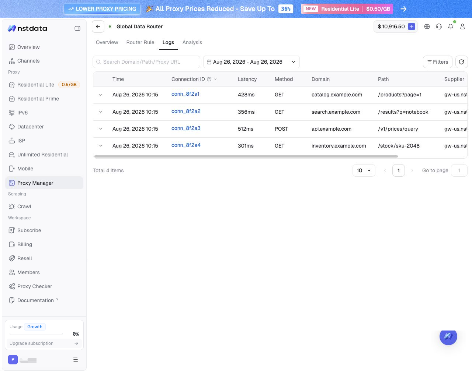Expand the conn_8f2a4 log row

(x=101, y=146)
